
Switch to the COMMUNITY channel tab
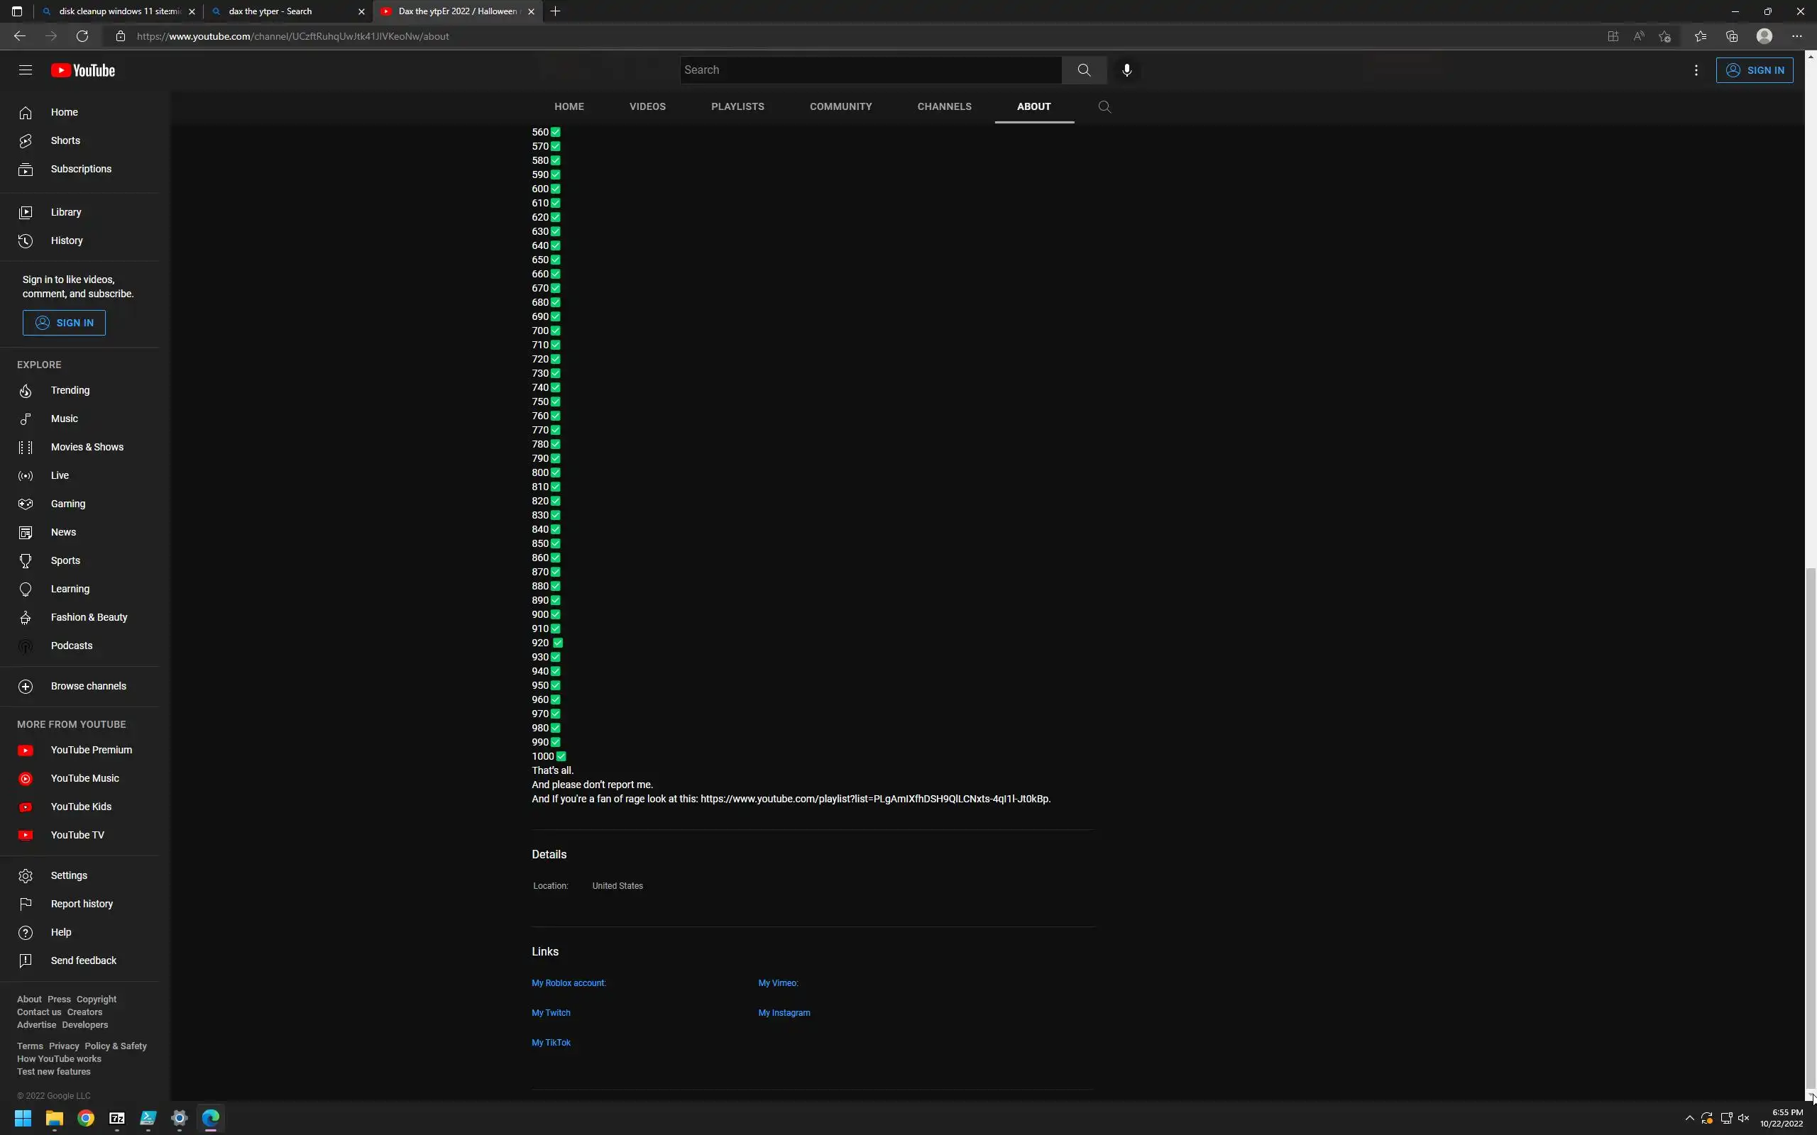point(840,106)
